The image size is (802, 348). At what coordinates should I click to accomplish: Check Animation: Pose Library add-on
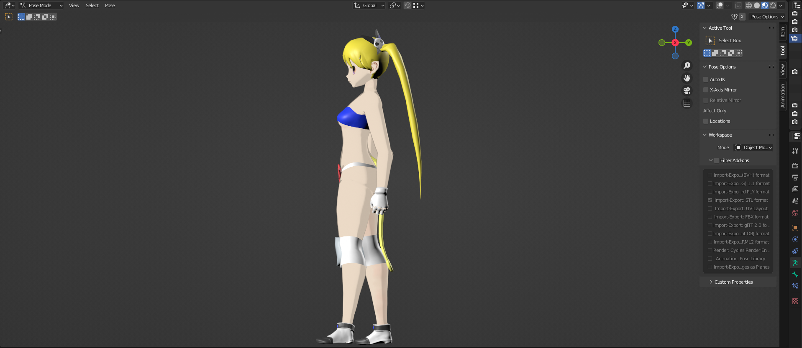[710, 259]
